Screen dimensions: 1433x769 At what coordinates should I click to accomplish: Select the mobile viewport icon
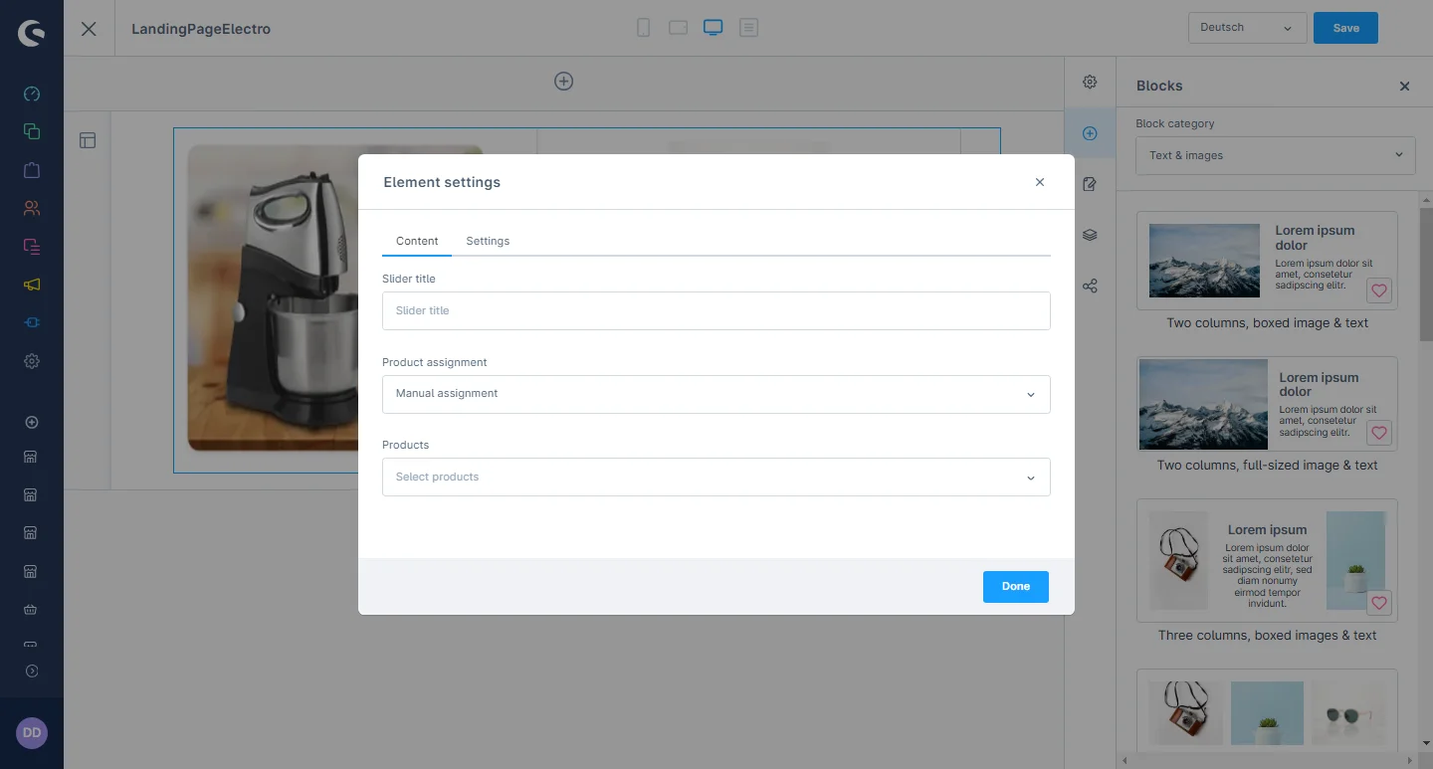[643, 28]
